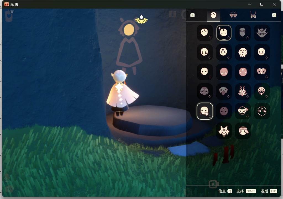Choose the dark gray ninja hood mask
This screenshot has height=199, width=283.
pos(243,33)
